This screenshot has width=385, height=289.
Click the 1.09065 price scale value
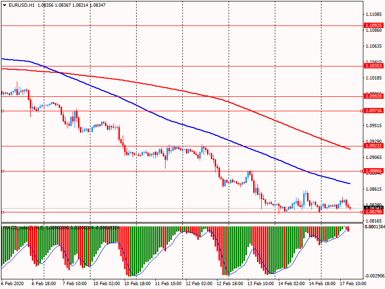click(374, 158)
